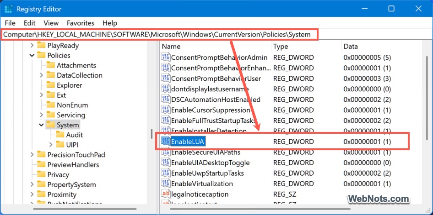Select the ConsentPromptBehaviorEnhan... value name

pos(221,68)
